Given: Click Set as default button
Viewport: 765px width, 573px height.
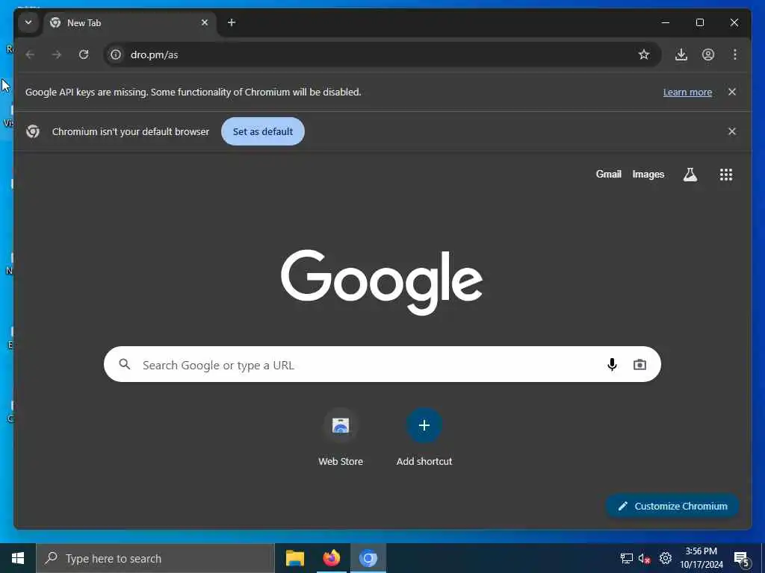Looking at the screenshot, I should tap(263, 131).
